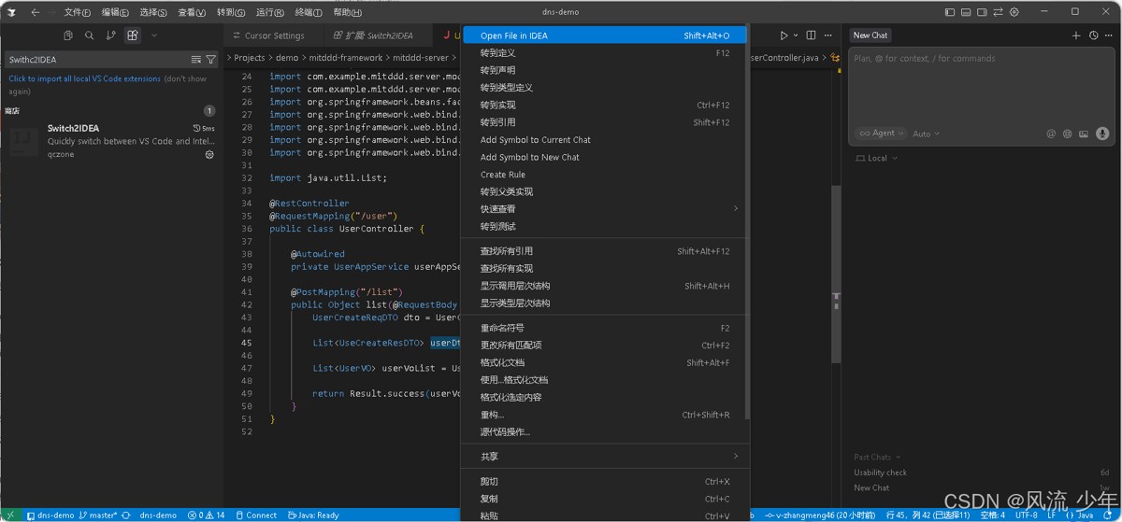Click the plus icon for new chat
This screenshot has height=522, width=1122.
(x=1076, y=35)
